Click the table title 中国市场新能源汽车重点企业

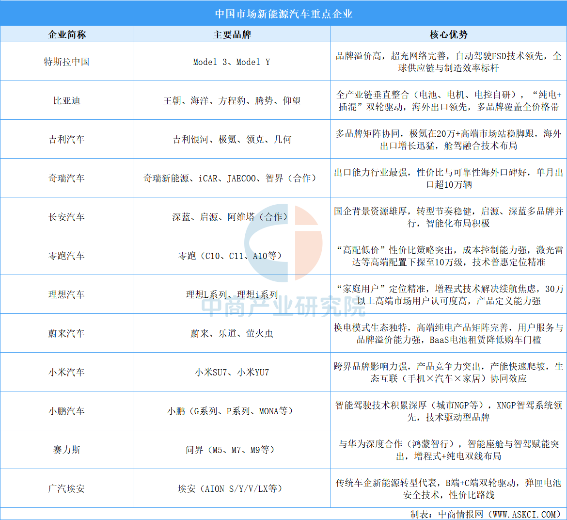coord(283,14)
